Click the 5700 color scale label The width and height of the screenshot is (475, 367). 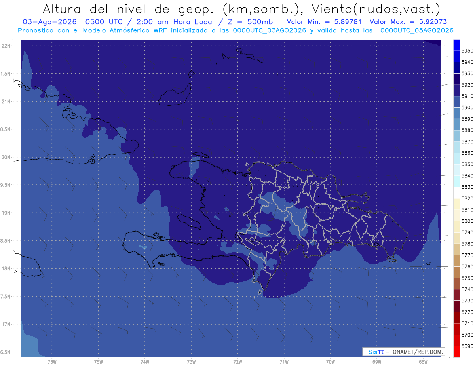coord(467,335)
